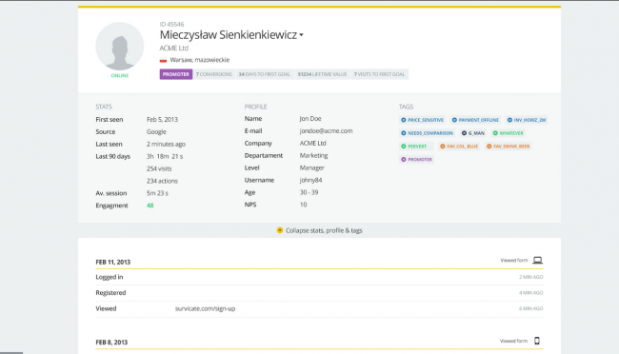
Task: Click the ID 45546 label
Action: (171, 25)
